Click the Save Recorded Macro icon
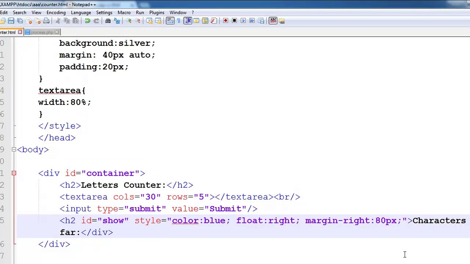 pyautogui.click(x=261, y=21)
